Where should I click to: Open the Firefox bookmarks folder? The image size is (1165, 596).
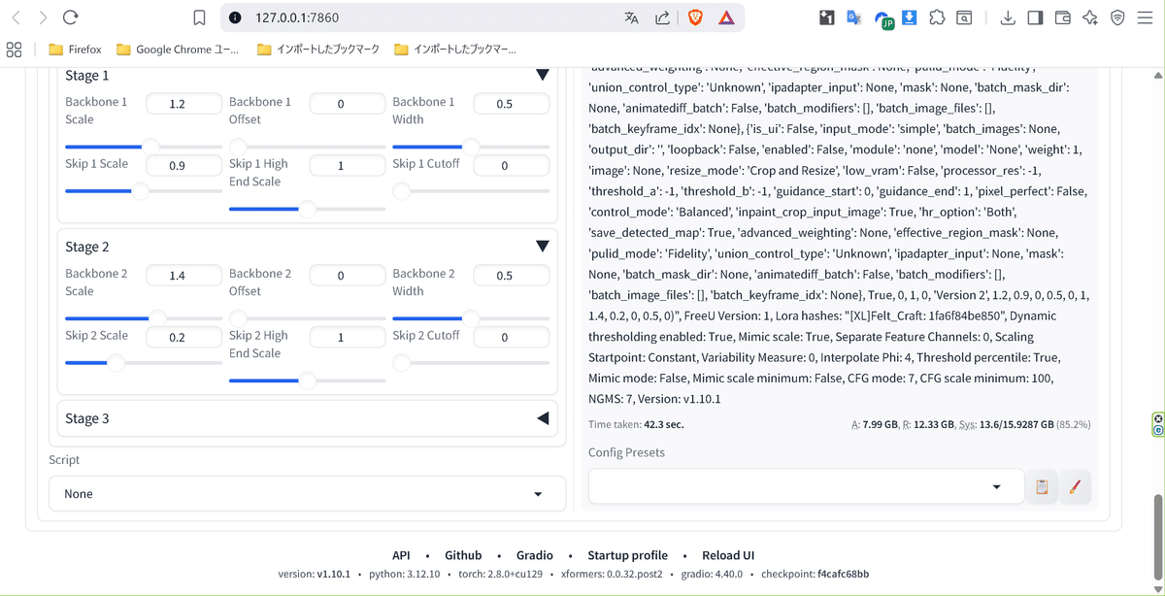tap(75, 49)
